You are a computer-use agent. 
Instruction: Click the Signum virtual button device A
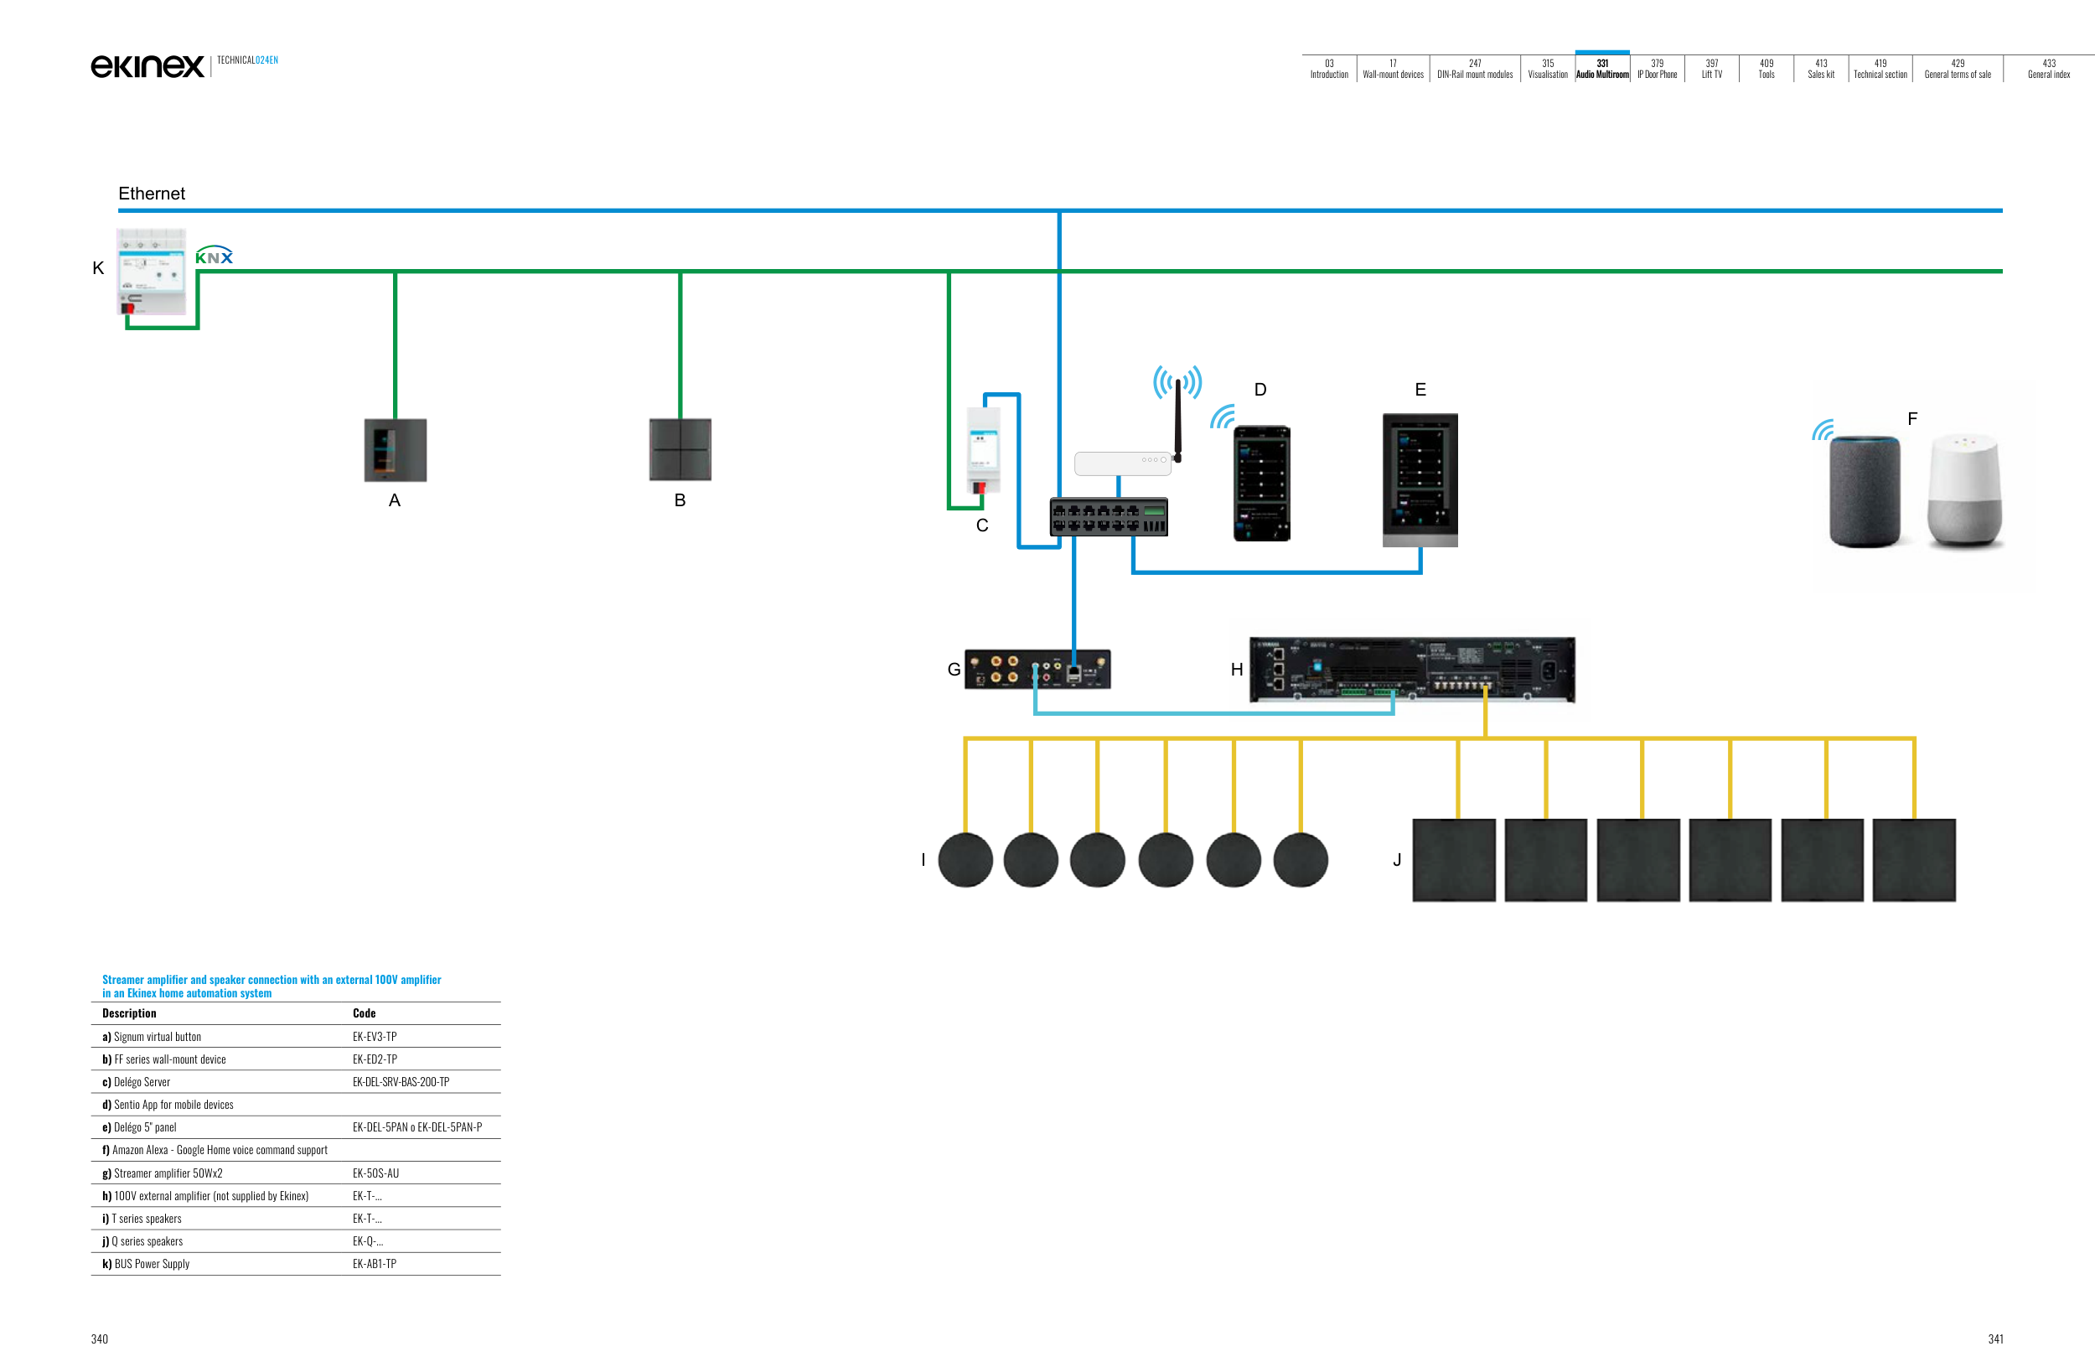(396, 450)
